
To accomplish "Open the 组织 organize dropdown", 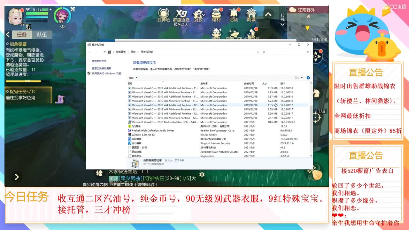I will 133,78.
